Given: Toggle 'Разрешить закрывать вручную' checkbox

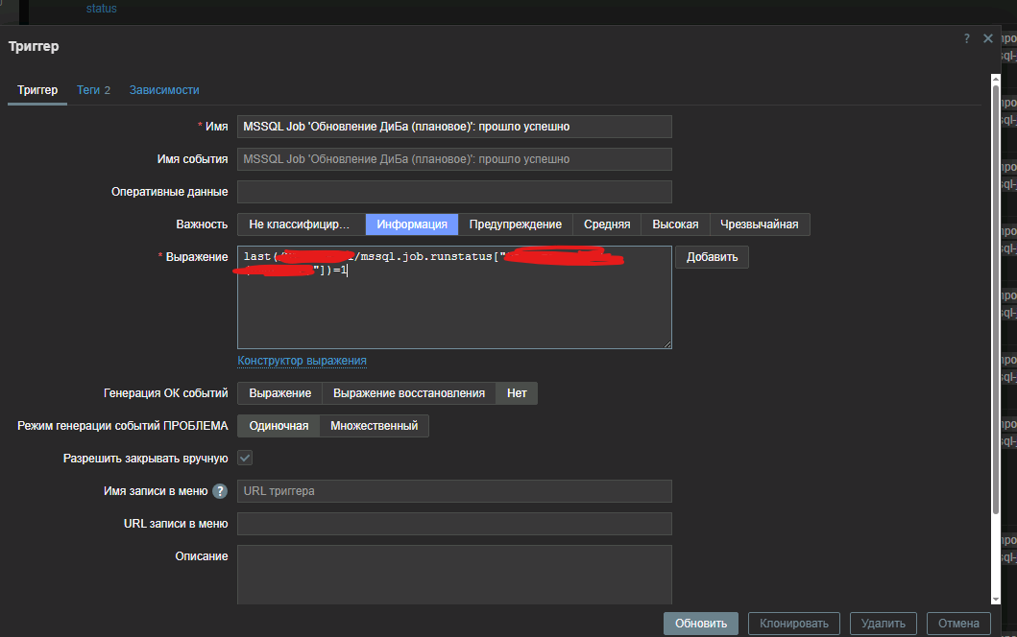Looking at the screenshot, I should (x=245, y=459).
